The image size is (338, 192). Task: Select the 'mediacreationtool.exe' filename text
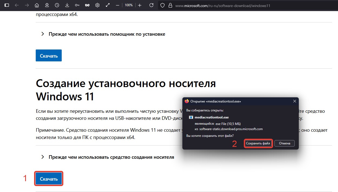[212, 117]
